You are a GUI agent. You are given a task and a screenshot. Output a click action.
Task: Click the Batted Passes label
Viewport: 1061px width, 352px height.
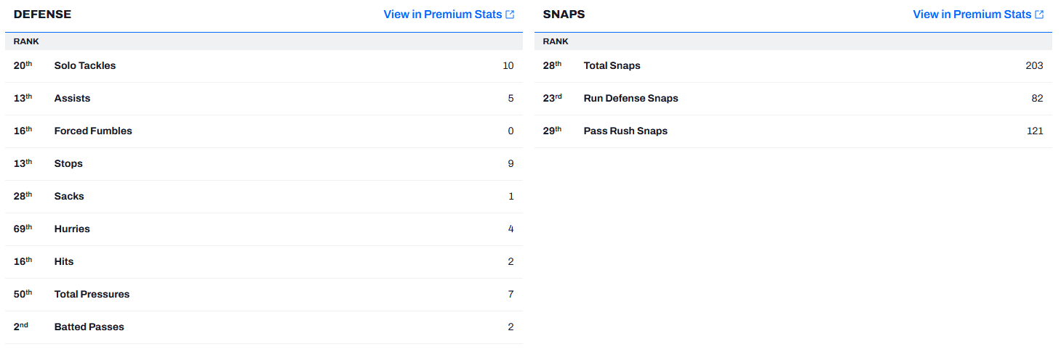pyautogui.click(x=89, y=327)
